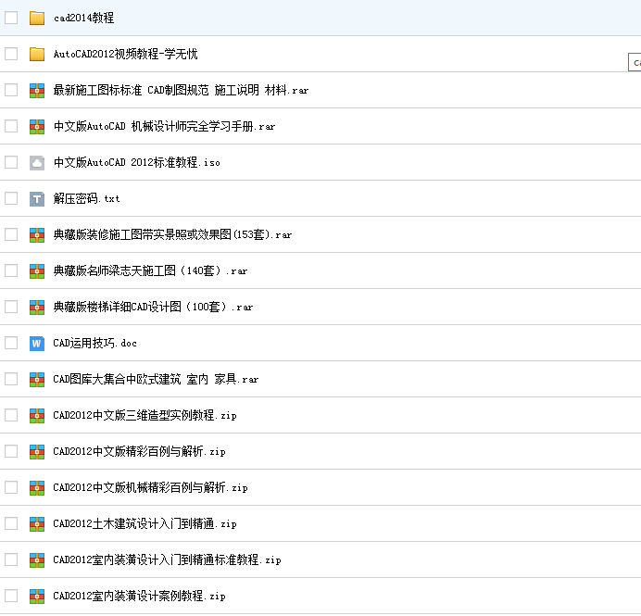Click the folder icon for cad2014教程
641x616 pixels.
(37, 18)
